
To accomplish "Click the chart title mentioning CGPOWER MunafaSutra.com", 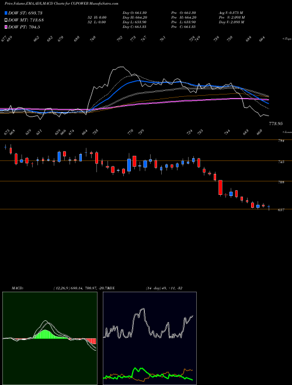I will pos(61,3).
